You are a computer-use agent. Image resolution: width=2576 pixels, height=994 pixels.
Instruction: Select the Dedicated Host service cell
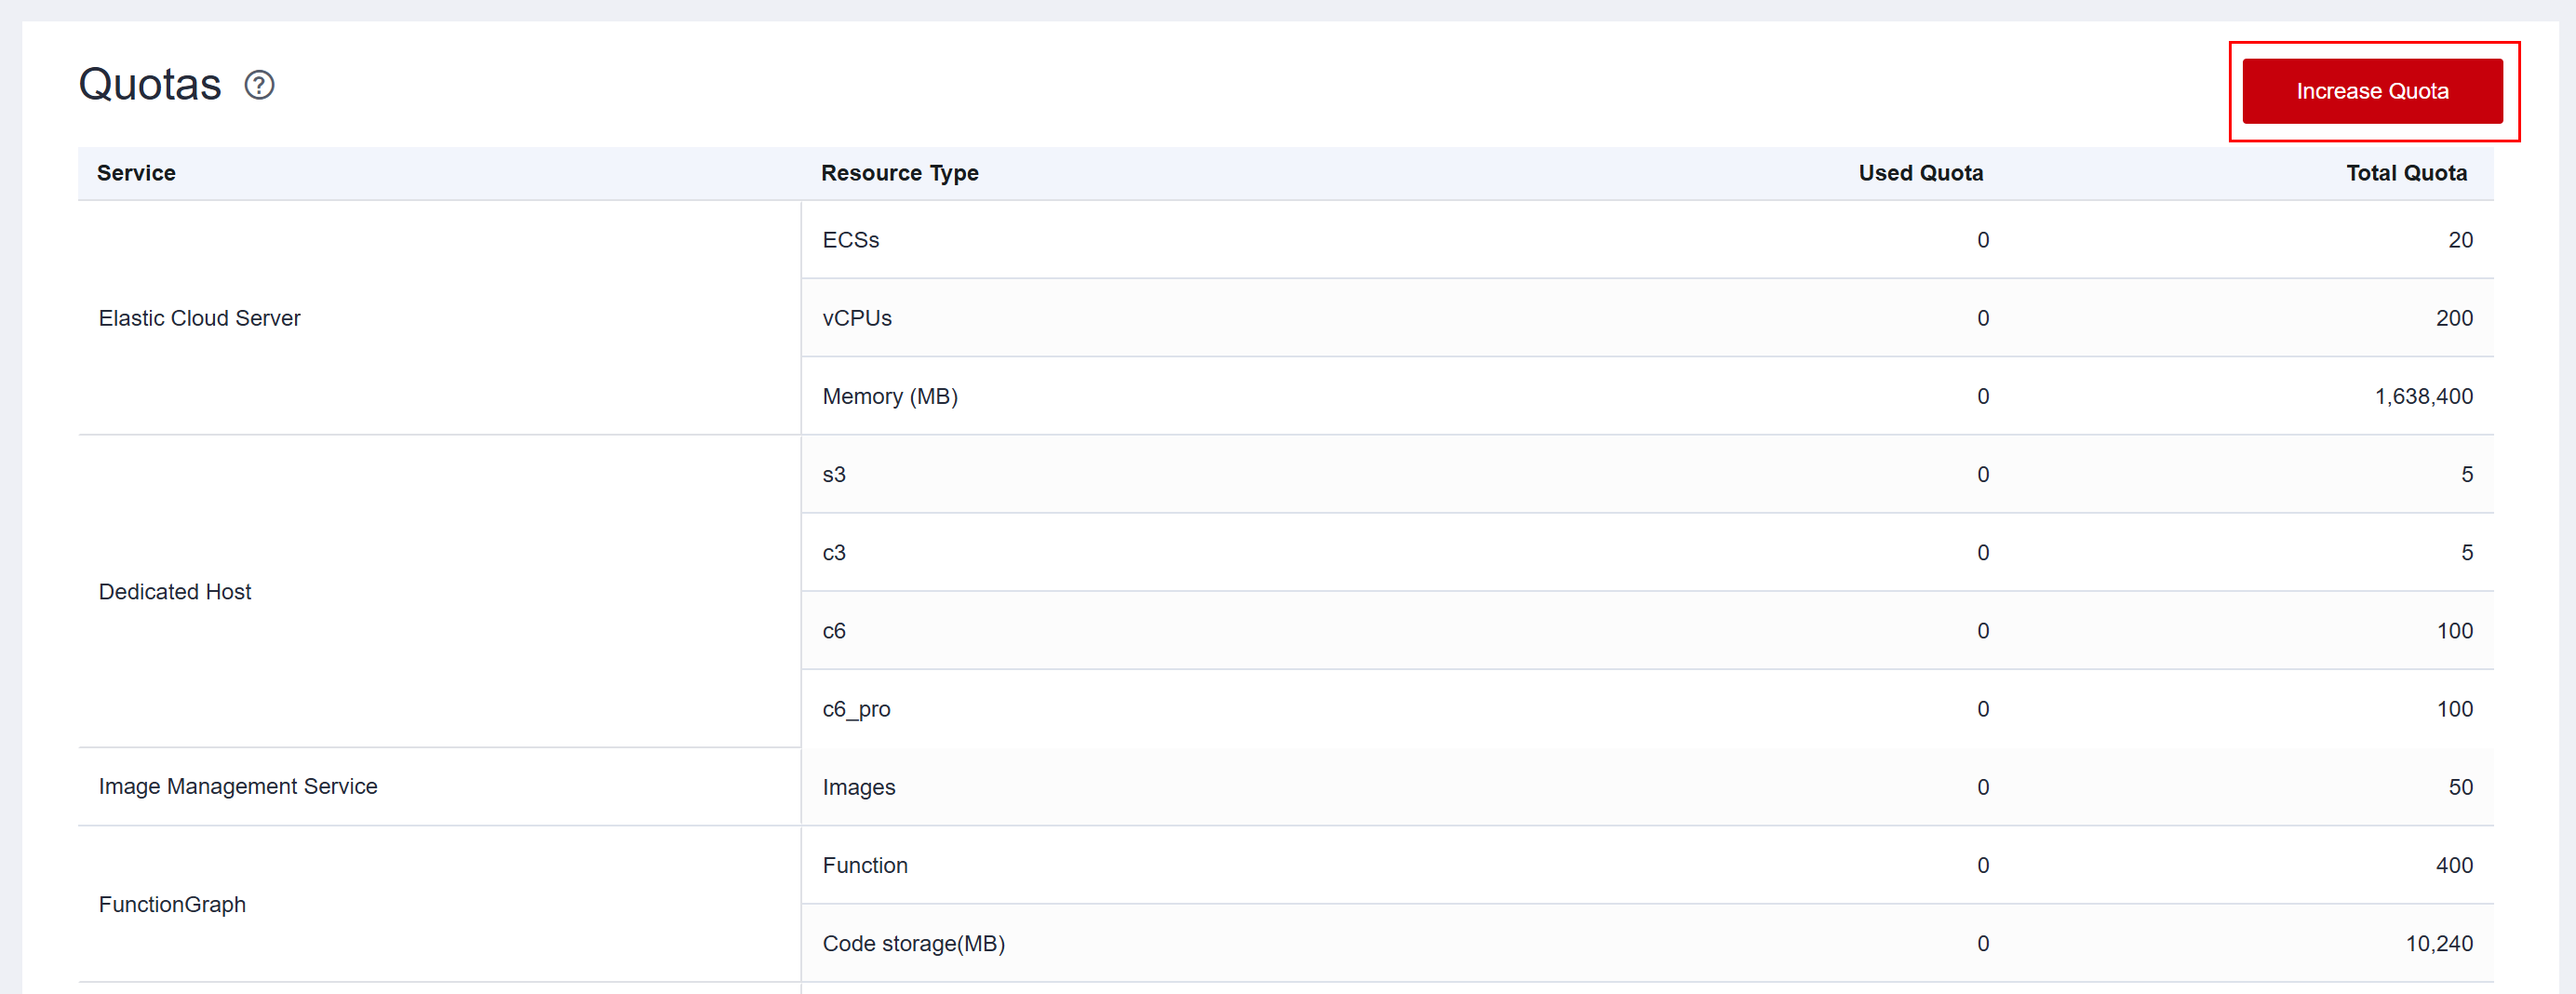pos(175,592)
